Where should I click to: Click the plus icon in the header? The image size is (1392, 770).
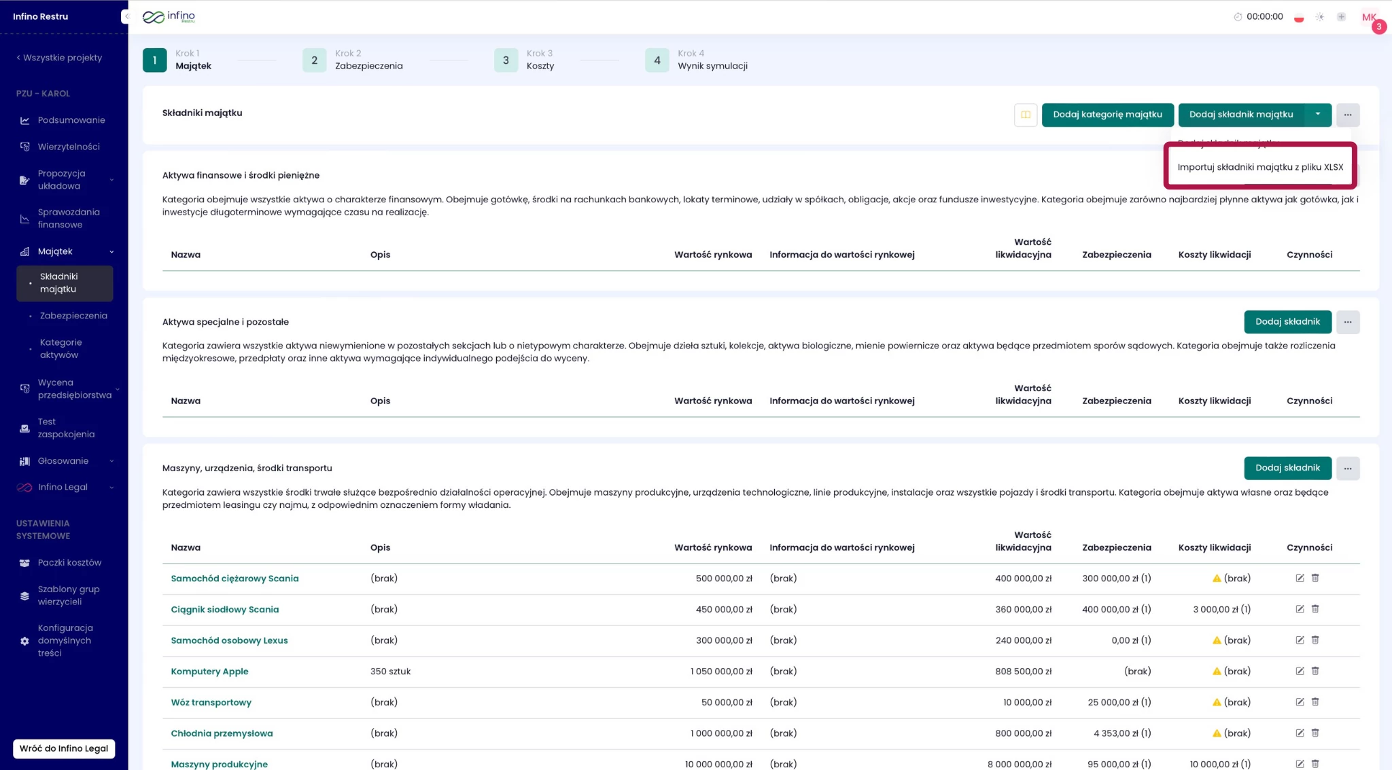coord(1341,17)
